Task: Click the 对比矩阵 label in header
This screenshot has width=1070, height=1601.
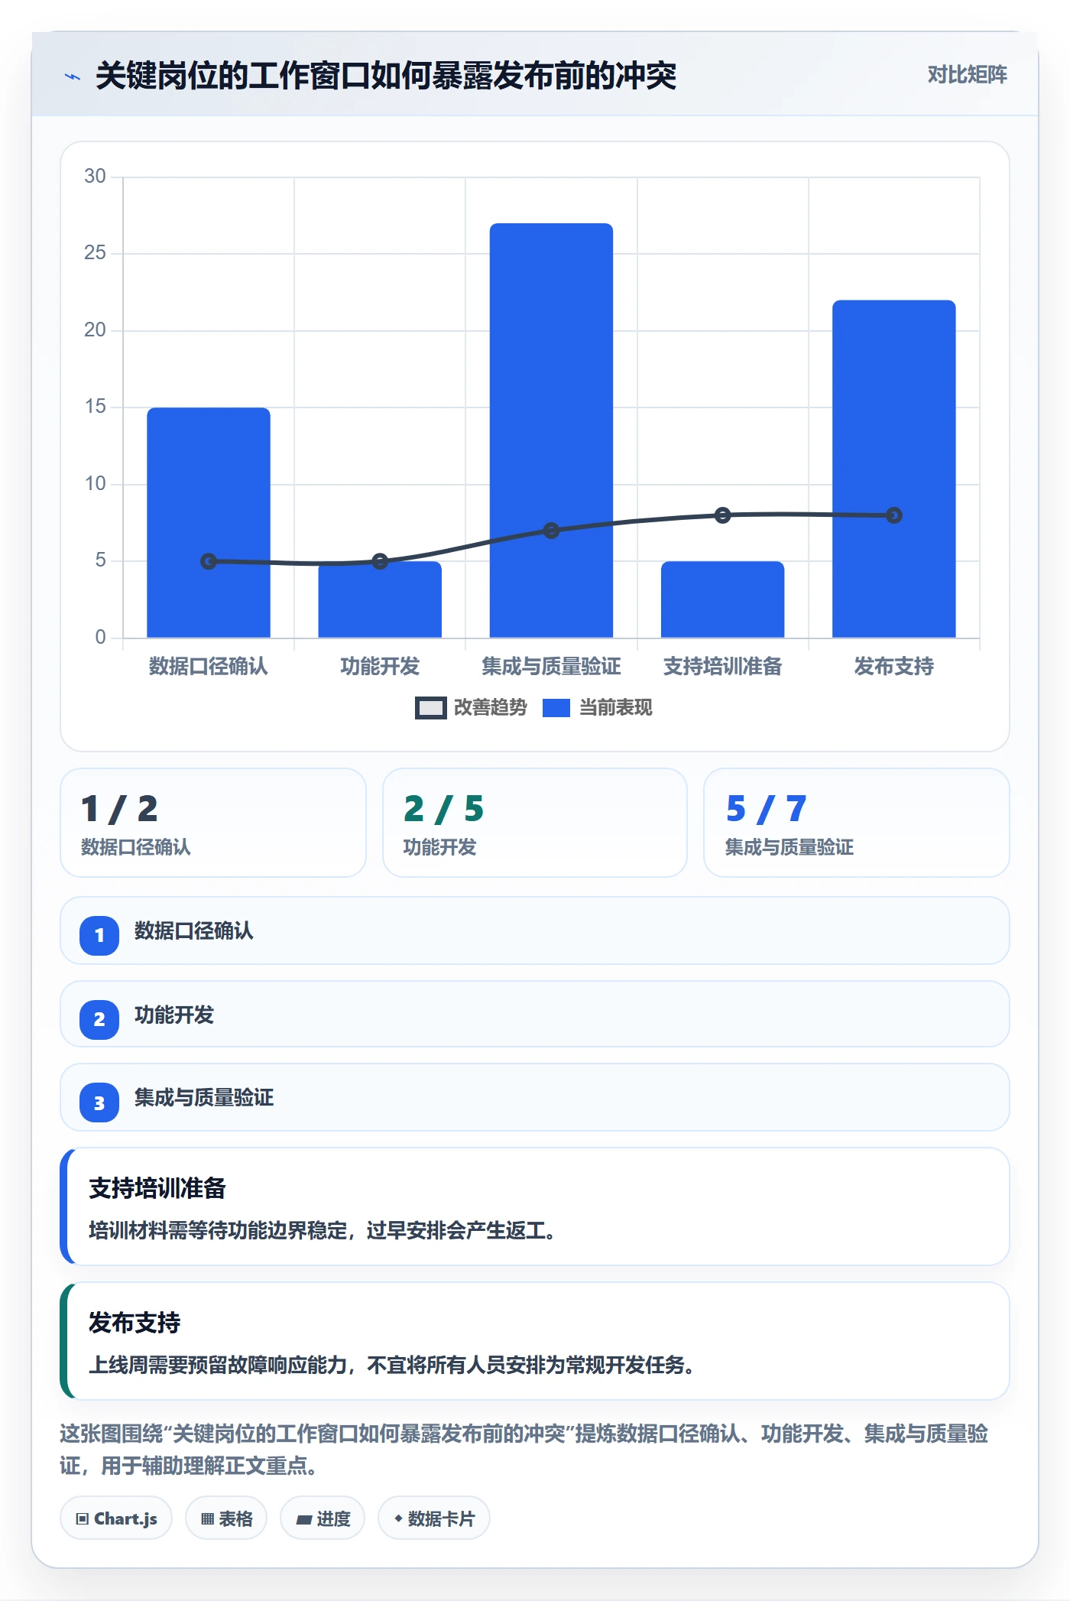Action: point(967,75)
